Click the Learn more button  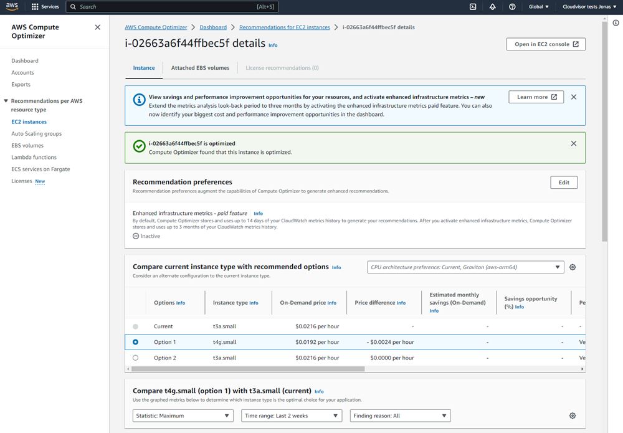536,97
